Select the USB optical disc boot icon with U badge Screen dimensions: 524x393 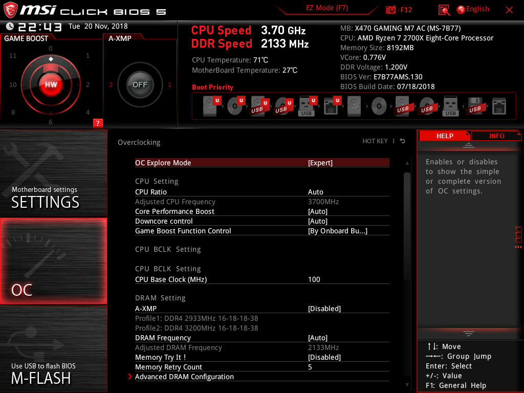pyautogui.click(x=283, y=106)
